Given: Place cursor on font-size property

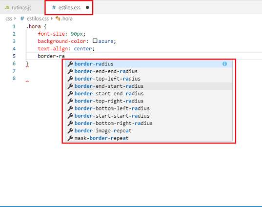Looking at the screenshot, I should (51, 34).
